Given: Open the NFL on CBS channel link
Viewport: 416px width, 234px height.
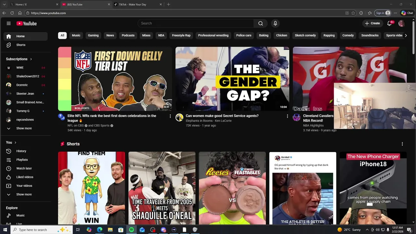Looking at the screenshot, I should 76,125.
